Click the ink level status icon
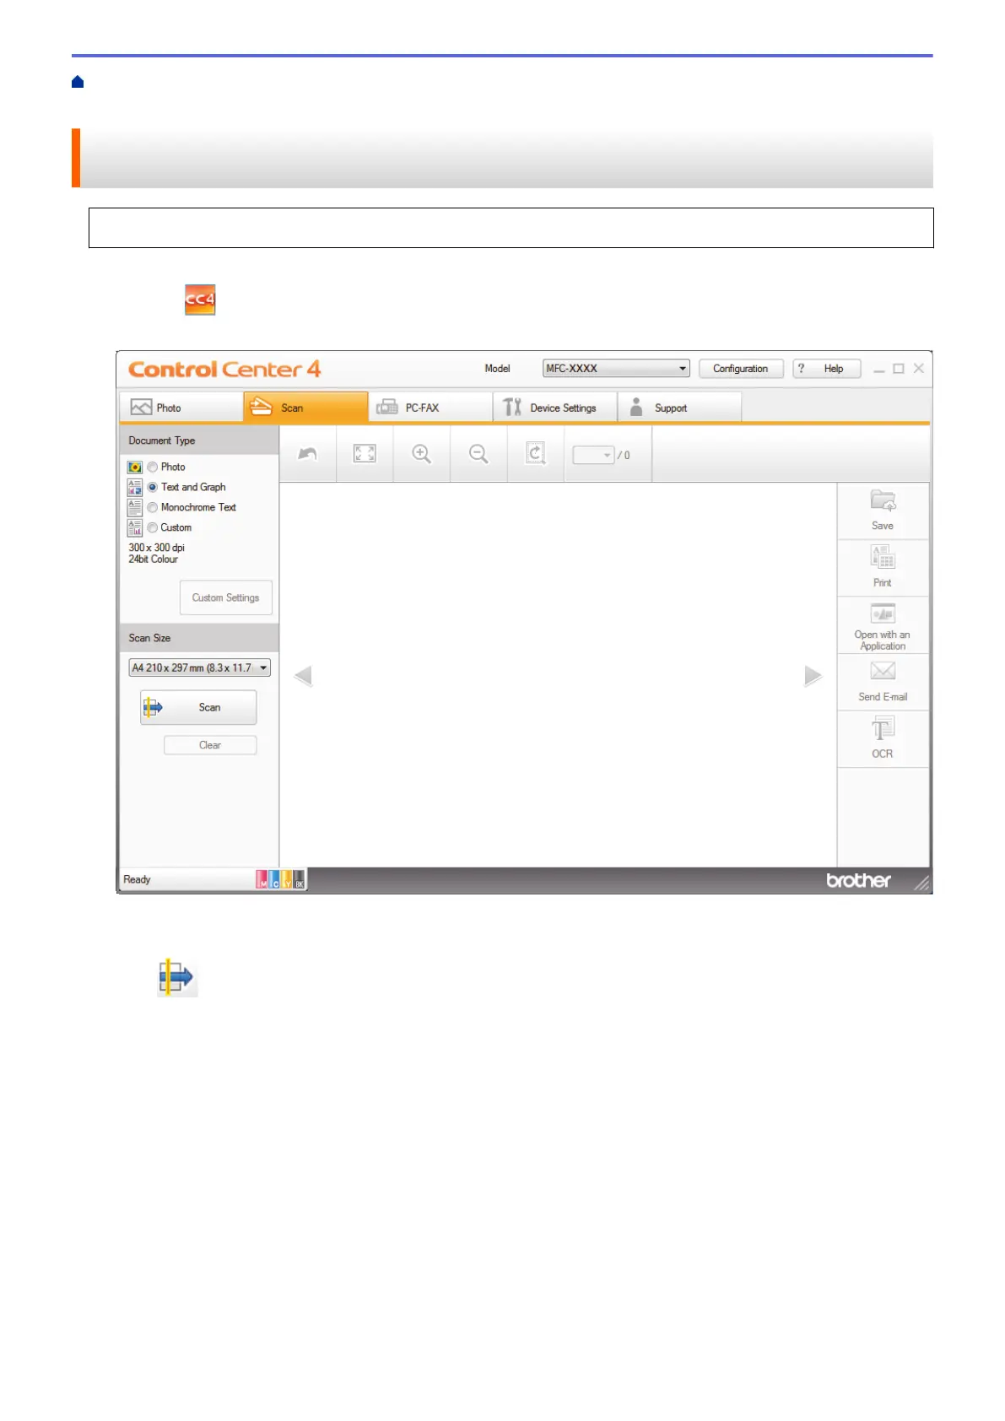Image resolution: width=1005 pixels, height=1421 pixels. [x=281, y=879]
